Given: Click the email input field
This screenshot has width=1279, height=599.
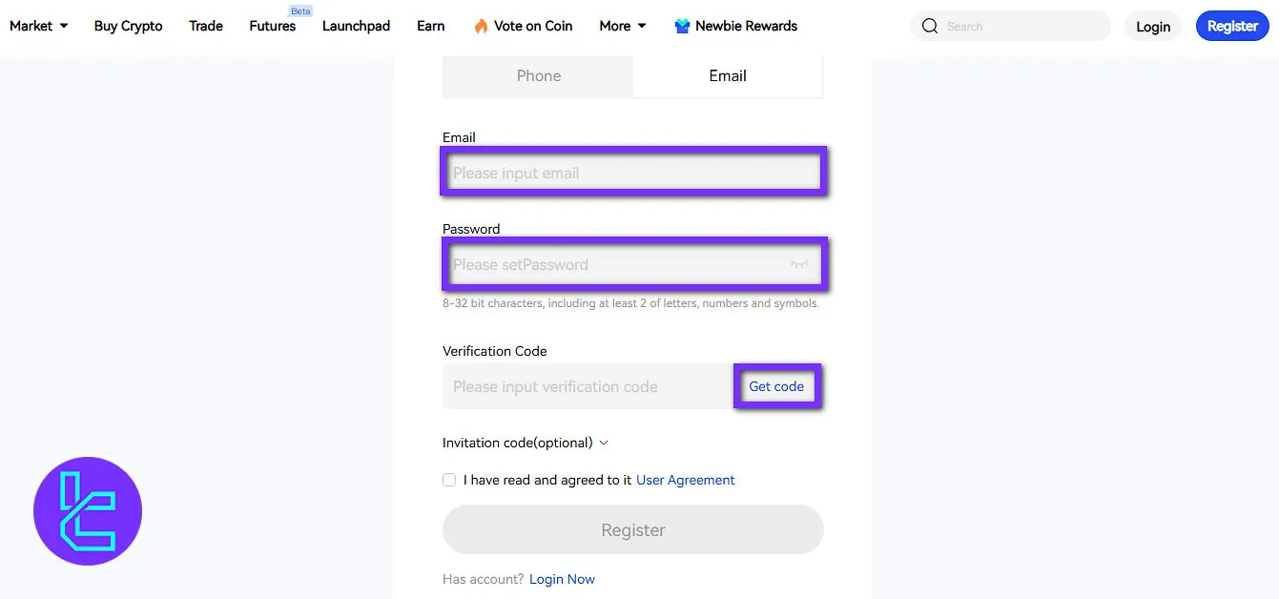Looking at the screenshot, I should pos(632,172).
